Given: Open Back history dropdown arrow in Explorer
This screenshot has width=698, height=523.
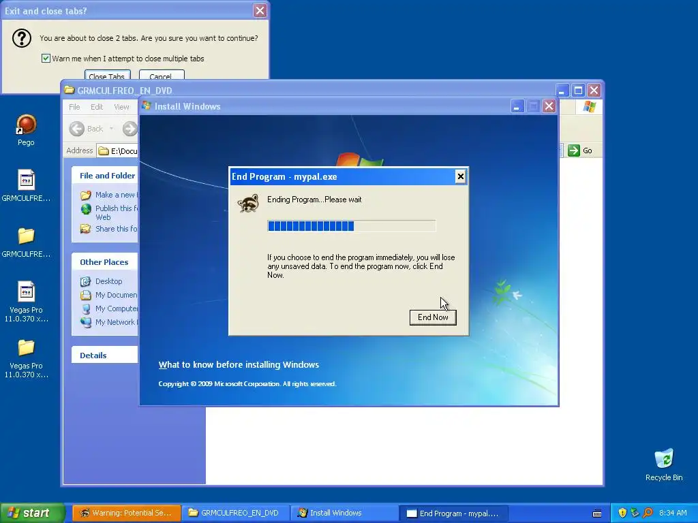Looking at the screenshot, I should [111, 129].
